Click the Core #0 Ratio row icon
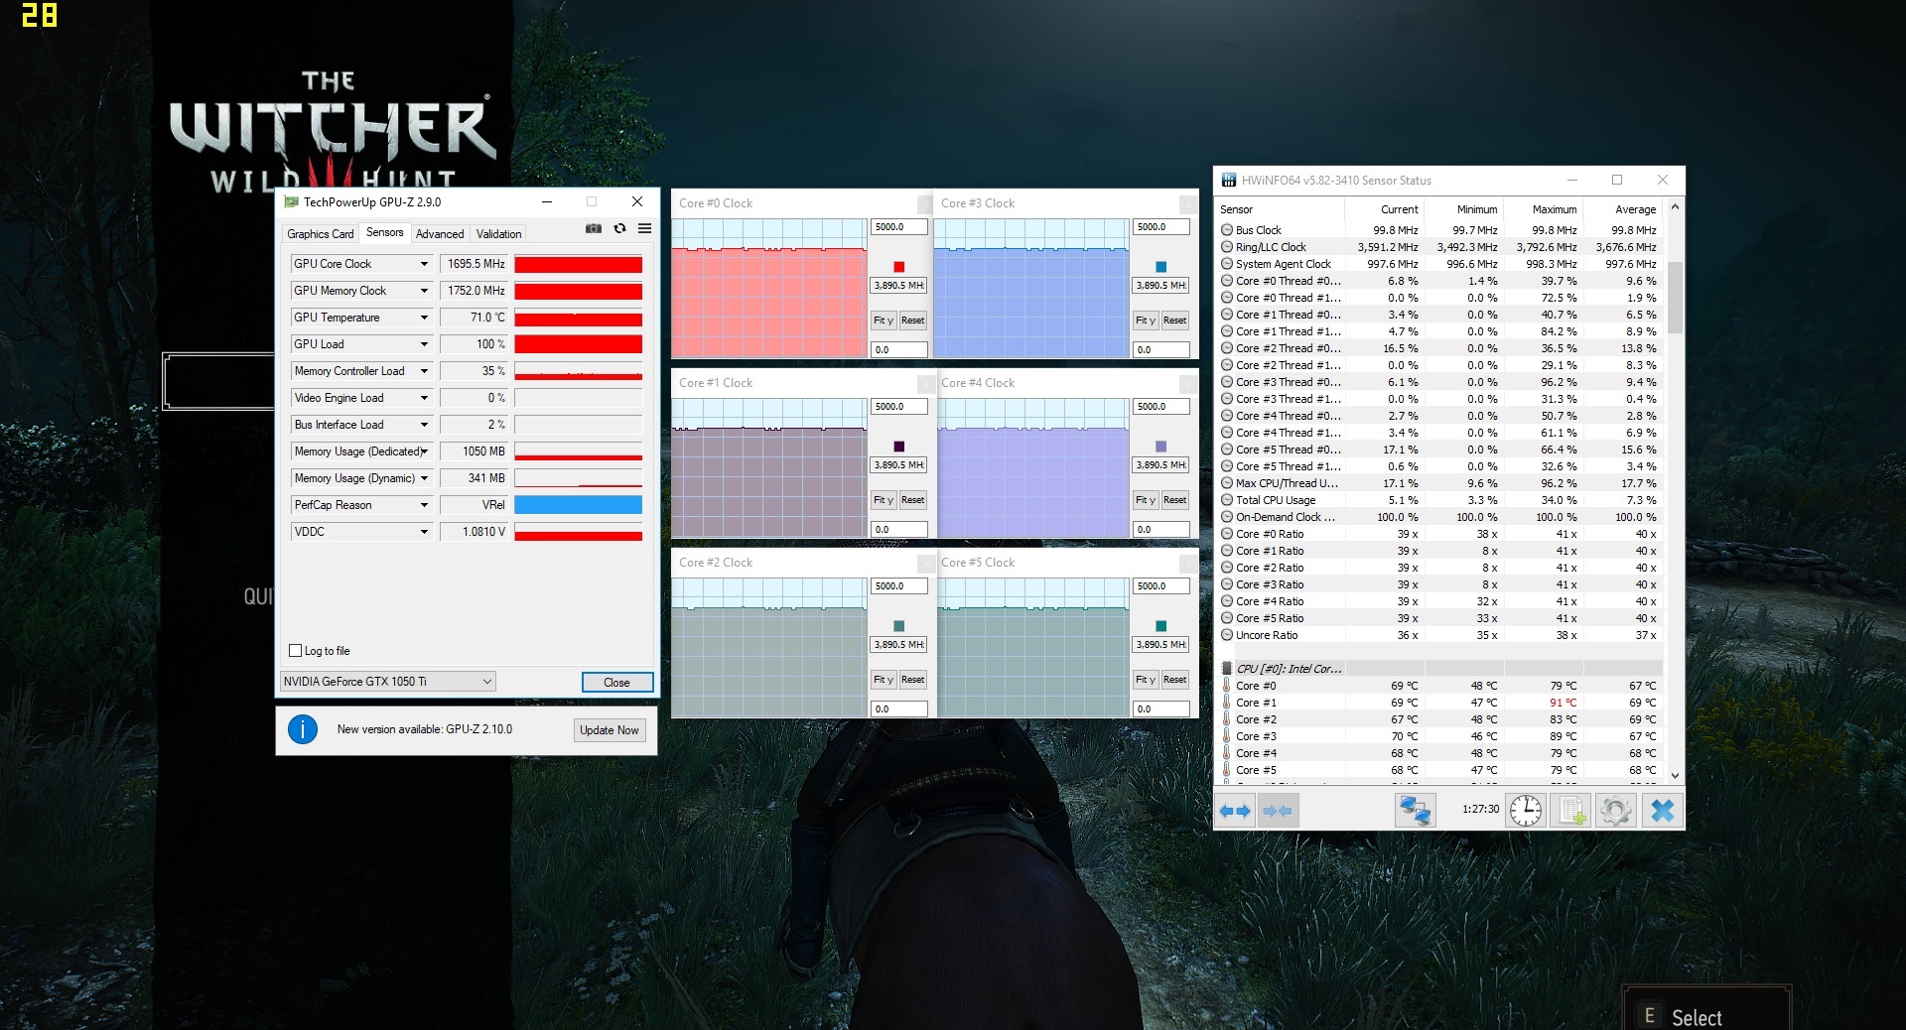Image resolution: width=1906 pixels, height=1030 pixels. point(1227,534)
